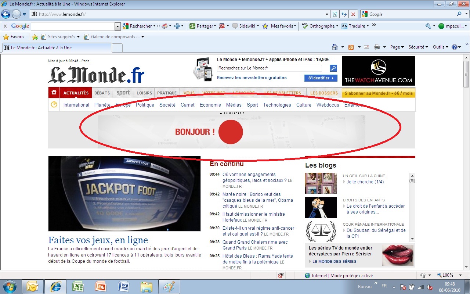The image size is (470, 294).
Task: Click the blue site search magnifier button
Action: (x=333, y=68)
